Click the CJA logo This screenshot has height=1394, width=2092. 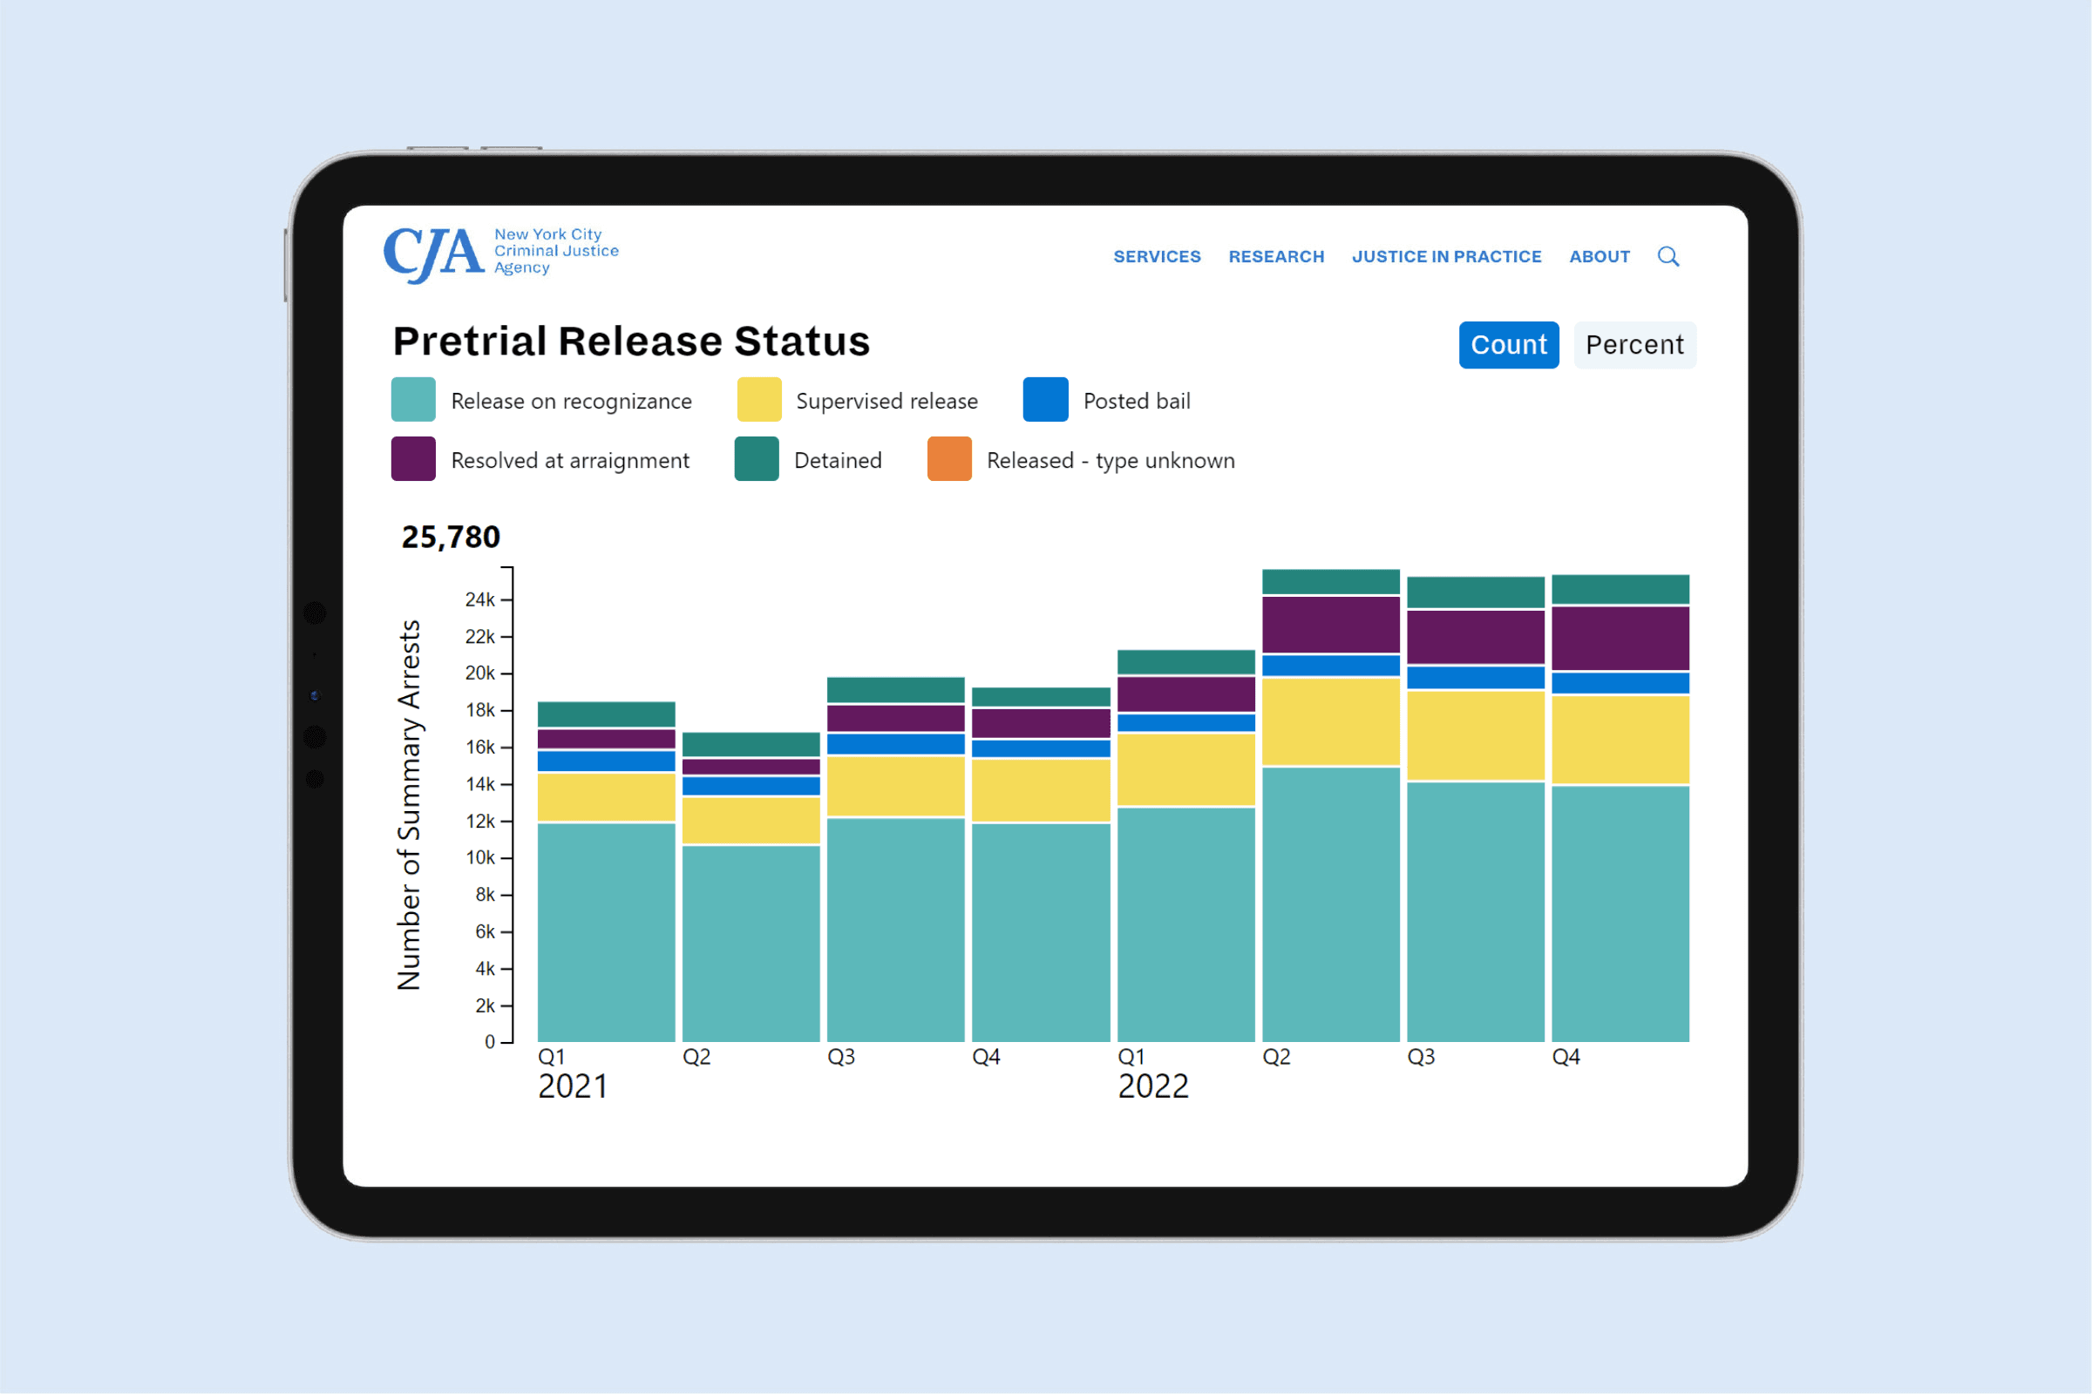pyautogui.click(x=433, y=254)
